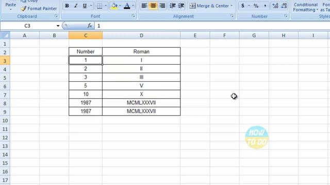Open Conditional Formatting menu
Viewport: 330px width, 185px height.
[305, 7]
